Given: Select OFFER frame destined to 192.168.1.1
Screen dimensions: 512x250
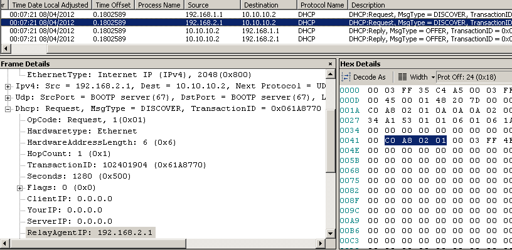Looking at the screenshot, I should coord(256,31).
